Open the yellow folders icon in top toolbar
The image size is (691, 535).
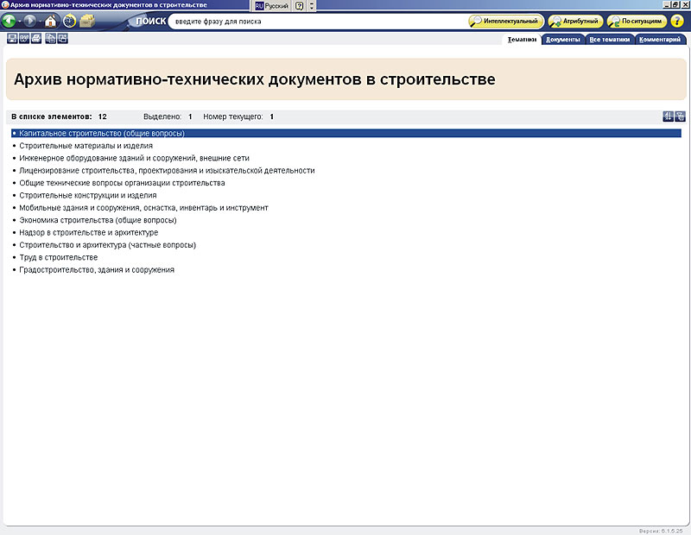point(87,22)
